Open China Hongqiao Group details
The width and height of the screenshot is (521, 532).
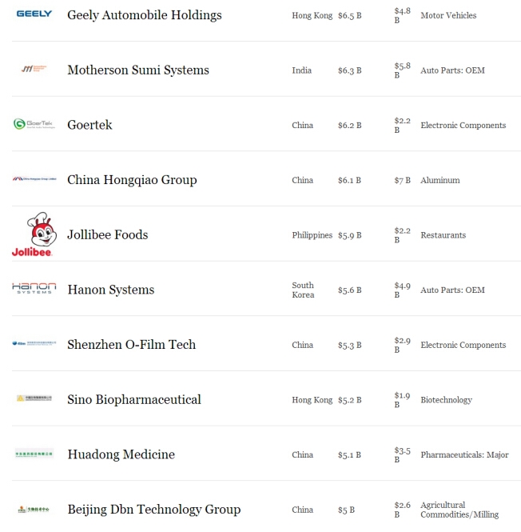point(131,180)
